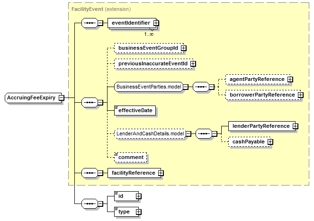Select the borrowerPartyReference element label

pyautogui.click(x=262, y=95)
